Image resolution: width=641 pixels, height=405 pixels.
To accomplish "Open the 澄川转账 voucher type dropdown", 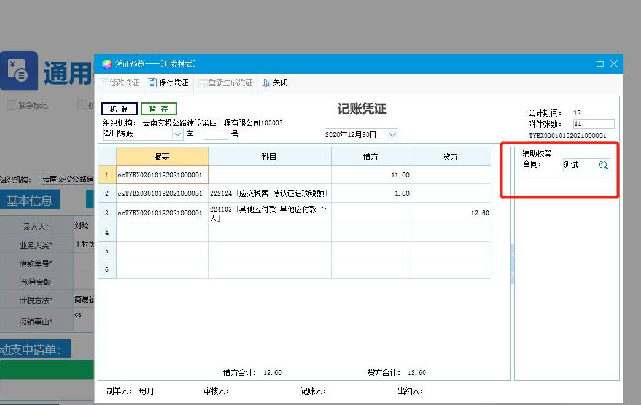I will (177, 134).
